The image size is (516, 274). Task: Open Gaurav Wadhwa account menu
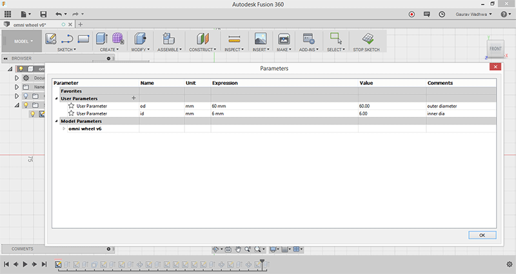pos(473,14)
